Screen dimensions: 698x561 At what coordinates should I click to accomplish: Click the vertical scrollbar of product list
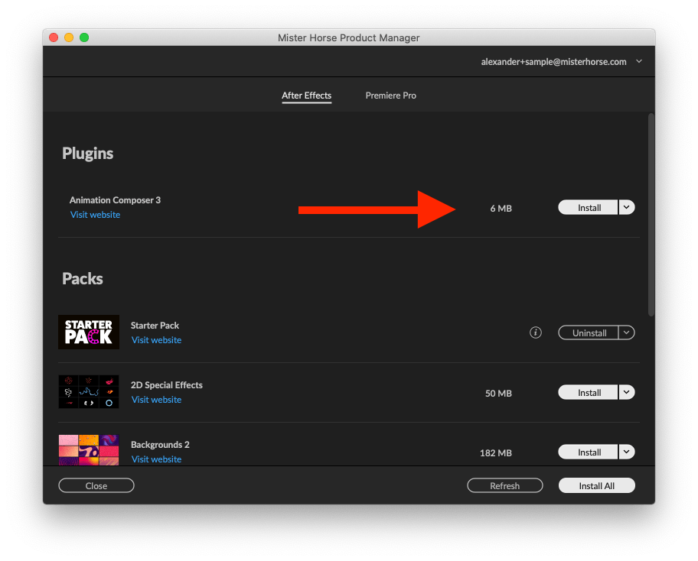point(651,215)
